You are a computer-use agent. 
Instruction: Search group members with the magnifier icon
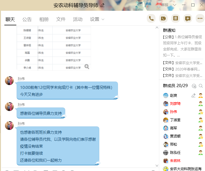coord(201,86)
